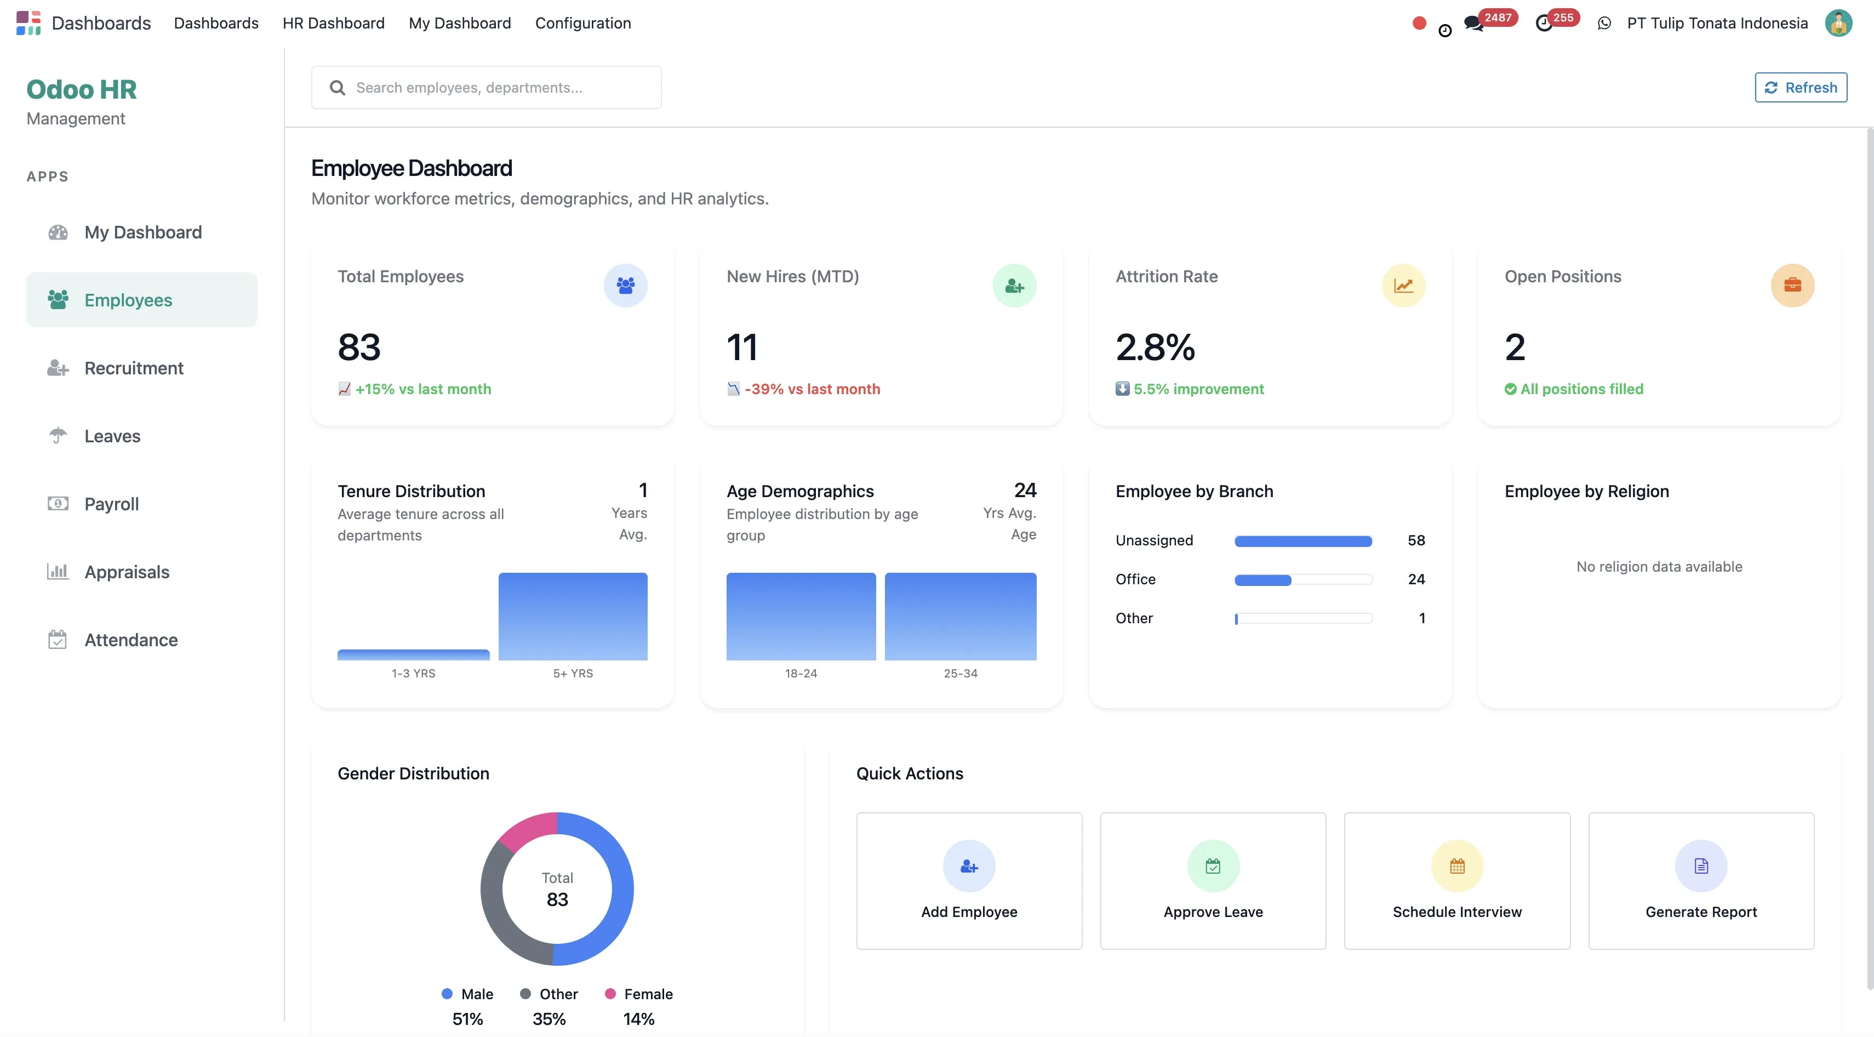This screenshot has width=1874, height=1037.
Task: Click the Unassigned branch progress bar
Action: [x=1303, y=540]
